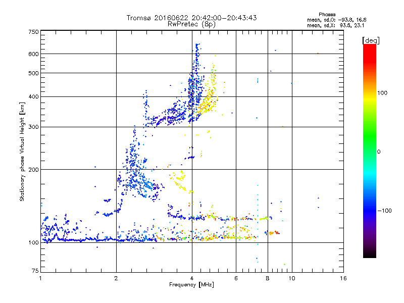The width and height of the screenshot is (404, 303).
Task: Click the y-axis tick label '100'
Action: [x=33, y=242]
